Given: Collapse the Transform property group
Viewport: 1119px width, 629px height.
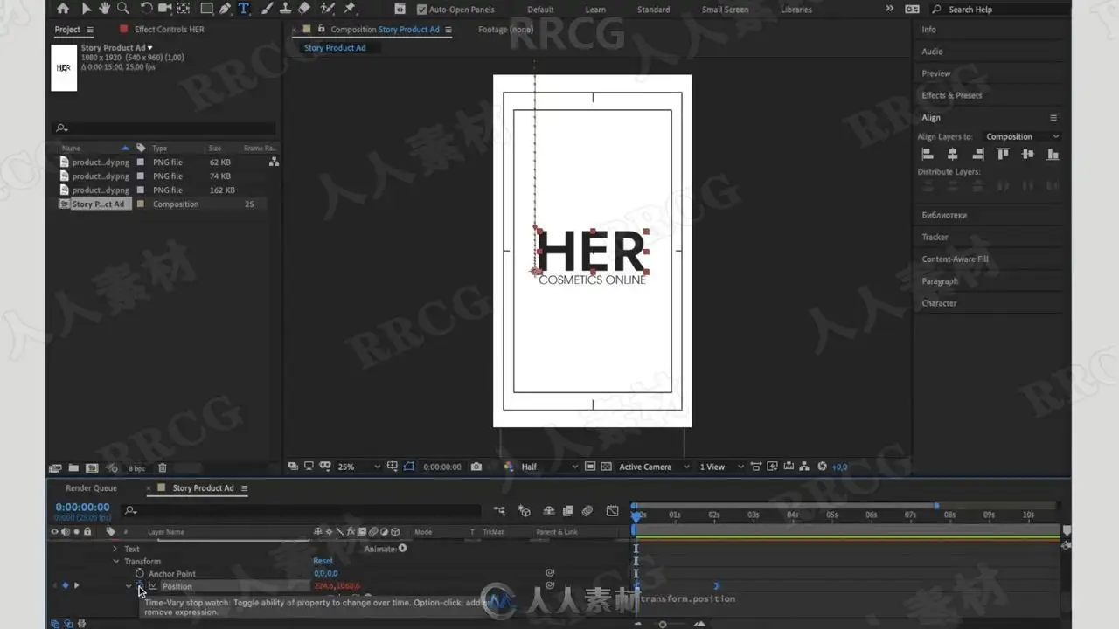Looking at the screenshot, I should (115, 562).
